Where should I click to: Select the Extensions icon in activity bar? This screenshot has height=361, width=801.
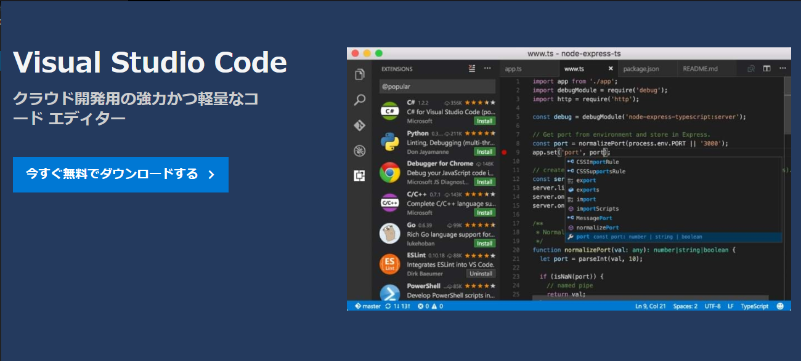[359, 176]
